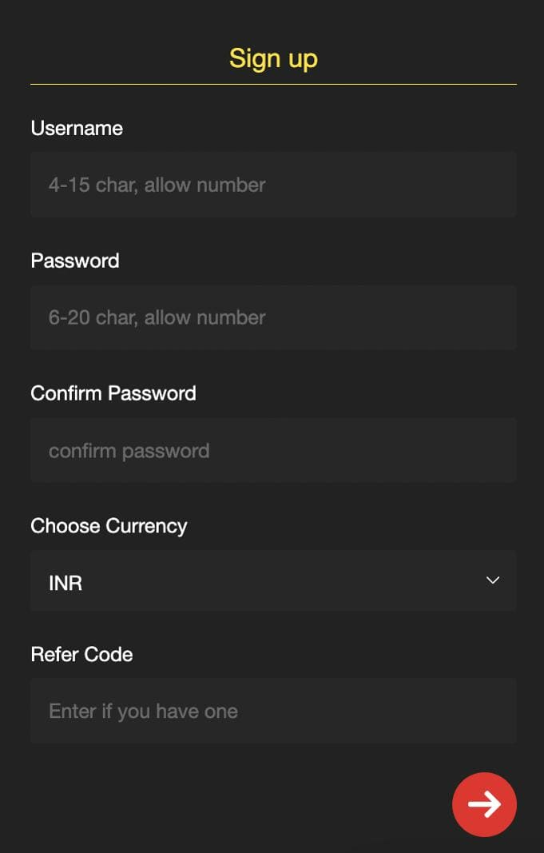Focus the Password input field
Image resolution: width=544 pixels, height=853 pixels.
pyautogui.click(x=273, y=317)
